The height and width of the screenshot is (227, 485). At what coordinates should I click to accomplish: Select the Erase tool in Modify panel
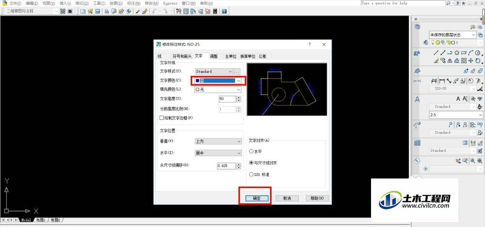(x=436, y=60)
